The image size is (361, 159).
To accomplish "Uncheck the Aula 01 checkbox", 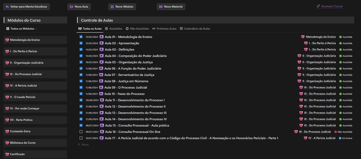I will (81, 37).
